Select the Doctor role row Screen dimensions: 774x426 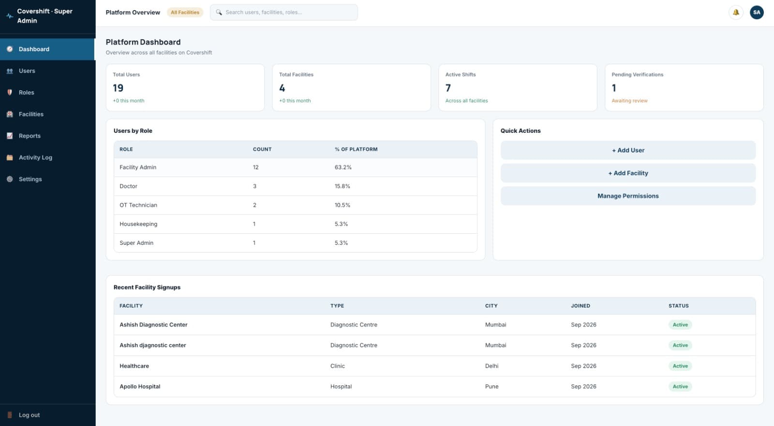[x=296, y=186]
